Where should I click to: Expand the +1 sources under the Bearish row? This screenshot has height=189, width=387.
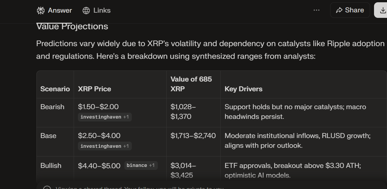coord(126,117)
